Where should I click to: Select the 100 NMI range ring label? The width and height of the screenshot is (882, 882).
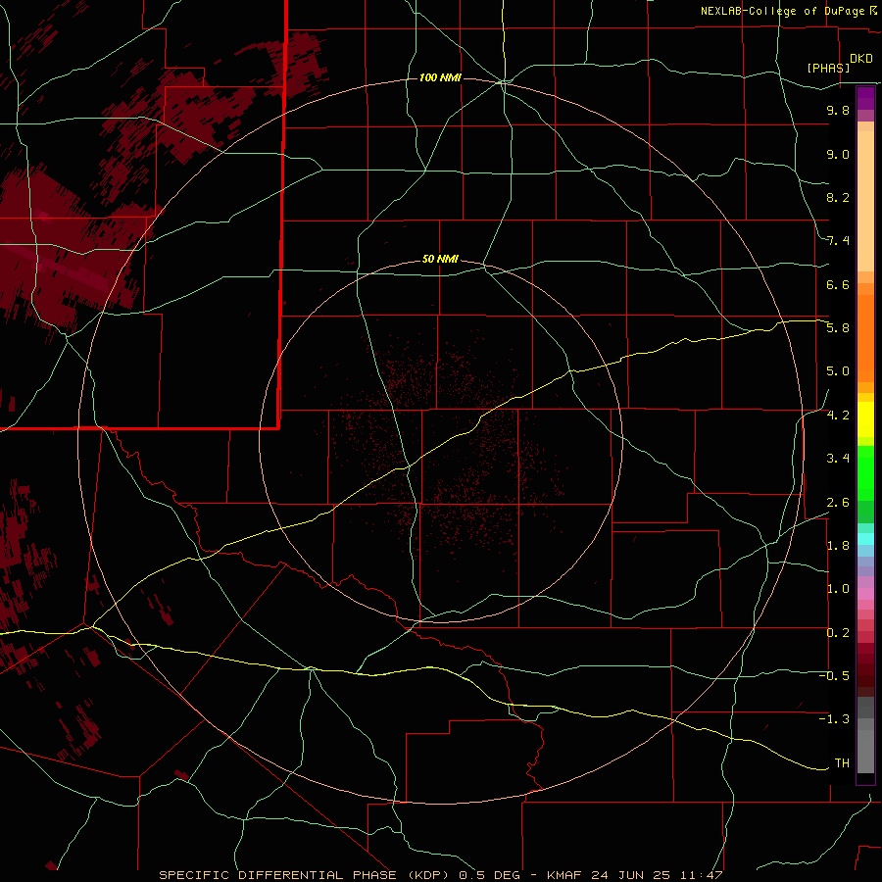(x=440, y=77)
